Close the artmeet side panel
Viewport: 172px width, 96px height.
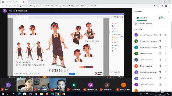click(x=169, y=11)
